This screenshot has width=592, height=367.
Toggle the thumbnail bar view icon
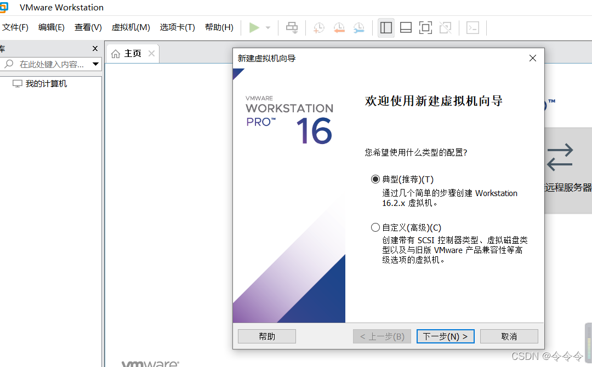point(406,27)
